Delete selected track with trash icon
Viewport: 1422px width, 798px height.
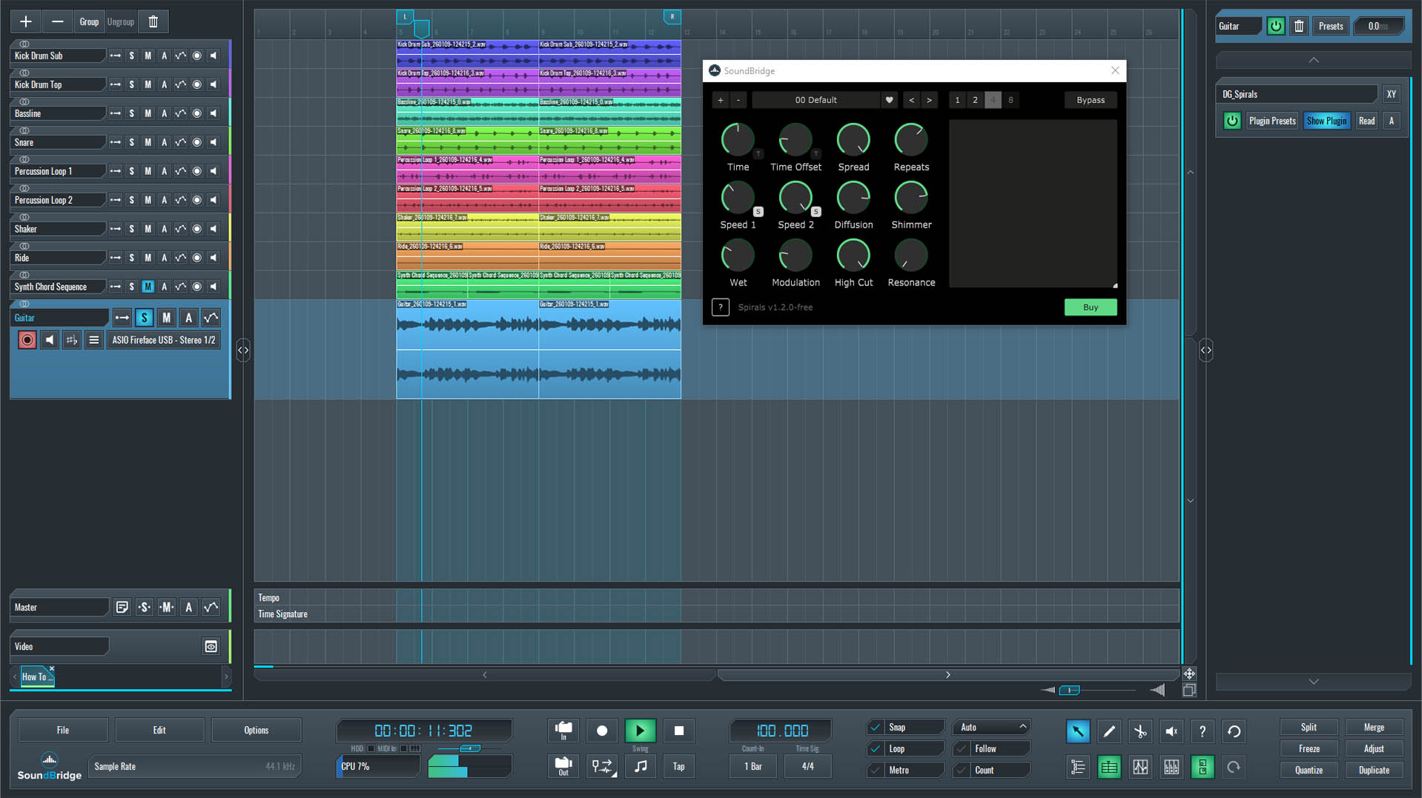(153, 21)
